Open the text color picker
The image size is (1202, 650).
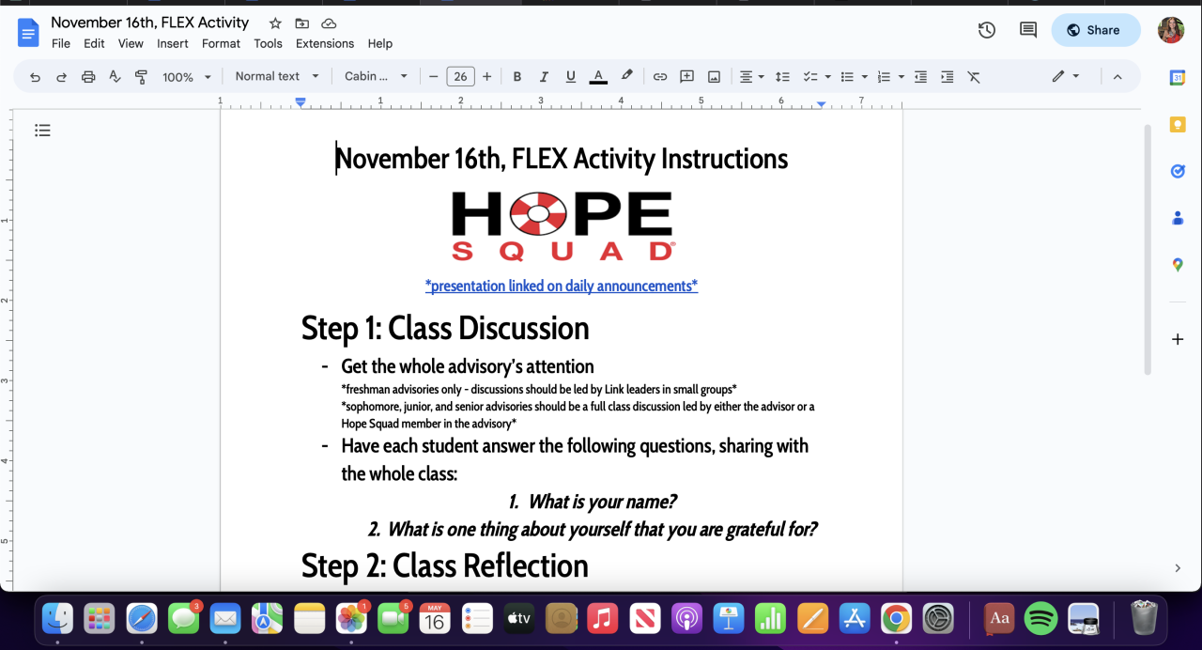tap(598, 77)
